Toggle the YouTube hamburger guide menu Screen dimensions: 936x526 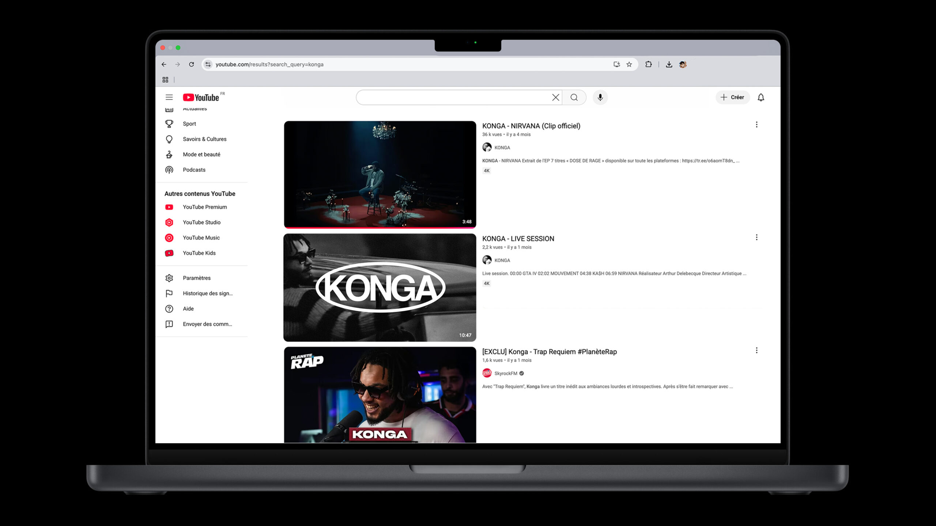169,97
